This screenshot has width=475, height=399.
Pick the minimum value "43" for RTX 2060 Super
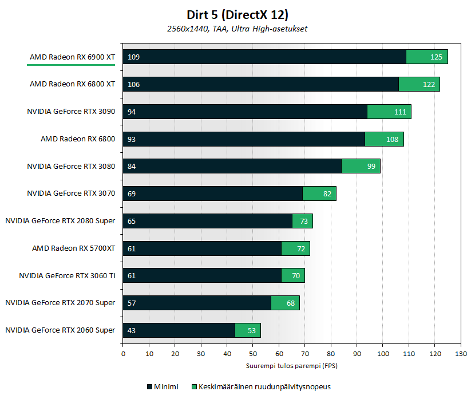132,330
